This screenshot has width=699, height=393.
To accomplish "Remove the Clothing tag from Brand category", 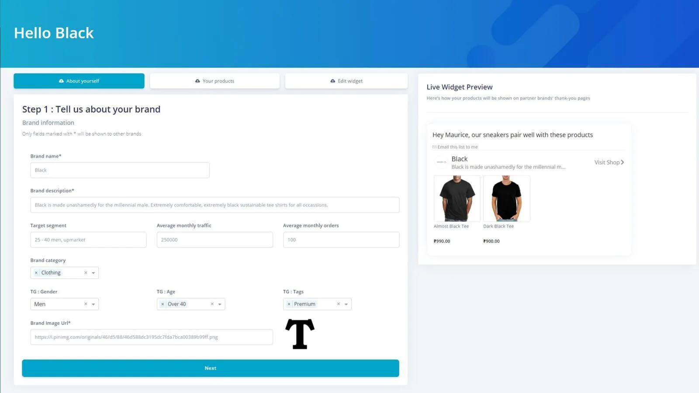I will (x=36, y=273).
